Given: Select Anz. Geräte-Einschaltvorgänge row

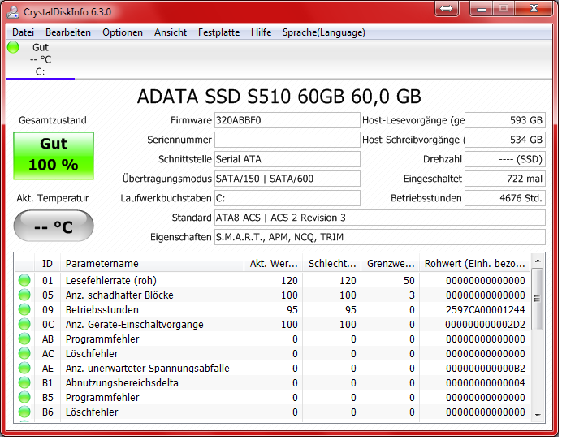Looking at the screenshot, I should pyautogui.click(x=272, y=324).
